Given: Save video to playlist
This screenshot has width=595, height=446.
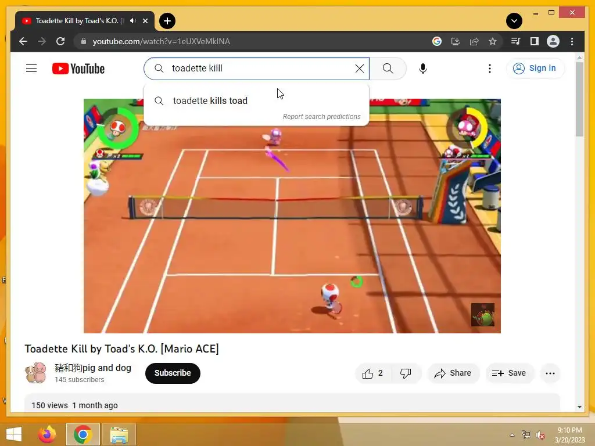Looking at the screenshot, I should [509, 373].
